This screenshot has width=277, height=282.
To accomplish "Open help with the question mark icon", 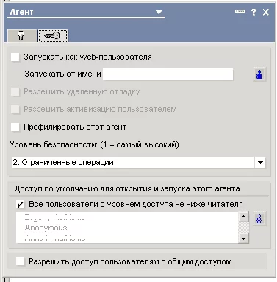I will click(x=253, y=13).
